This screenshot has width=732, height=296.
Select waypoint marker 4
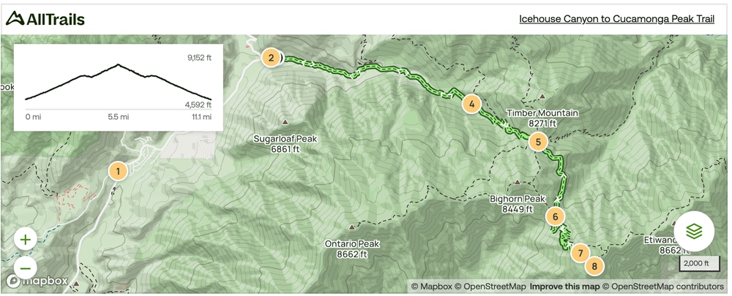click(x=472, y=104)
